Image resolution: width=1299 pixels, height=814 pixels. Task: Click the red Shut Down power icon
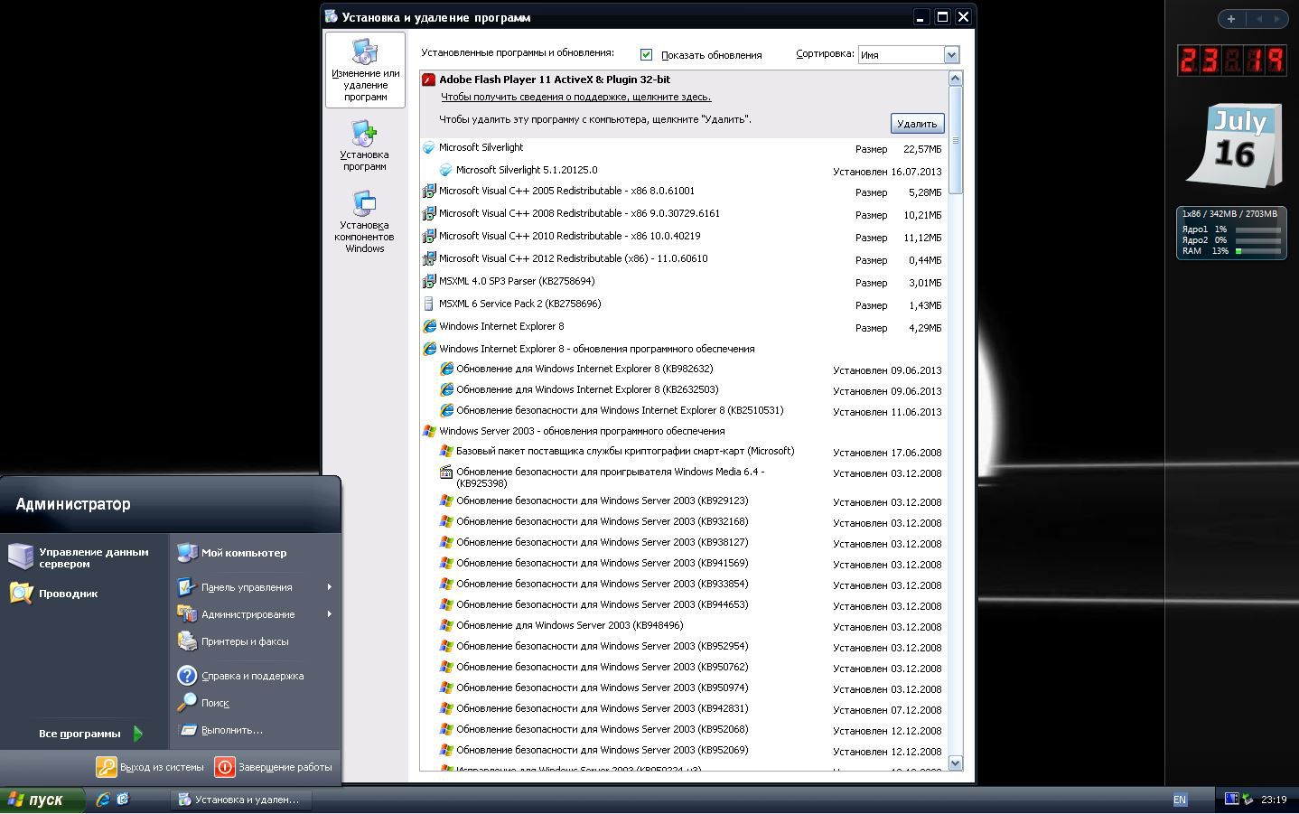(x=225, y=767)
